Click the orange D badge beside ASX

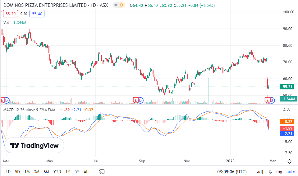point(121,6)
